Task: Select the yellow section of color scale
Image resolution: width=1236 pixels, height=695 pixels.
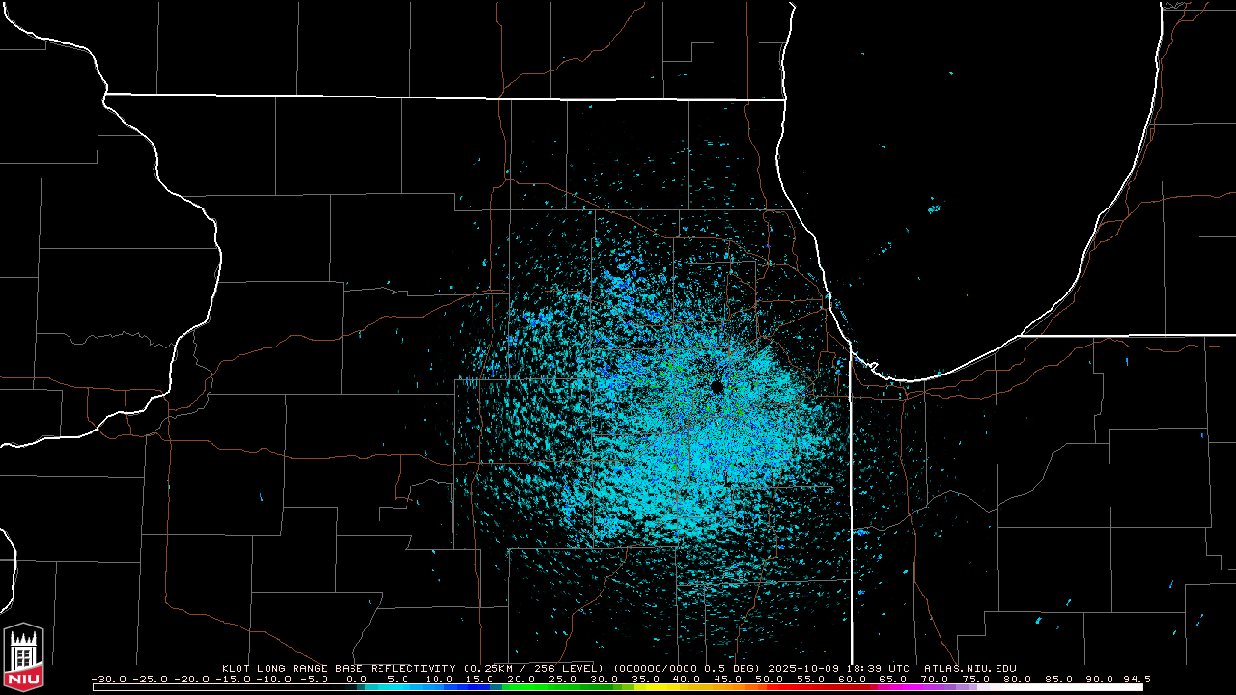Action: coord(657,687)
